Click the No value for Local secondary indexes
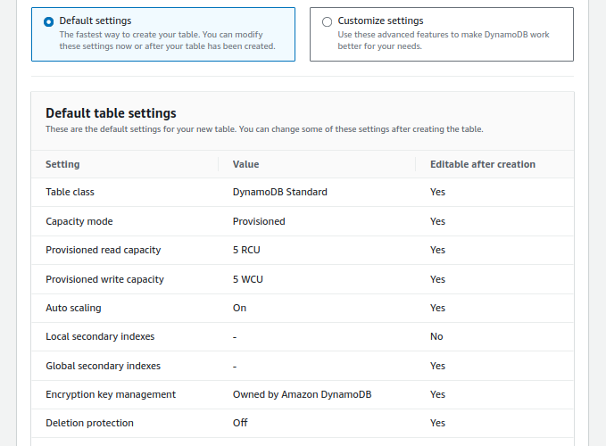 pyautogui.click(x=436, y=336)
